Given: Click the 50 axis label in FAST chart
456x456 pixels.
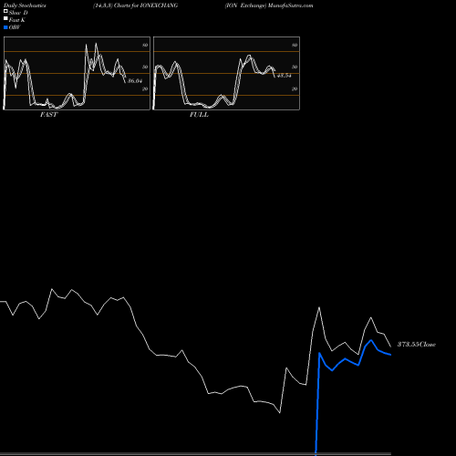Looking at the screenshot, I should click(x=145, y=67).
